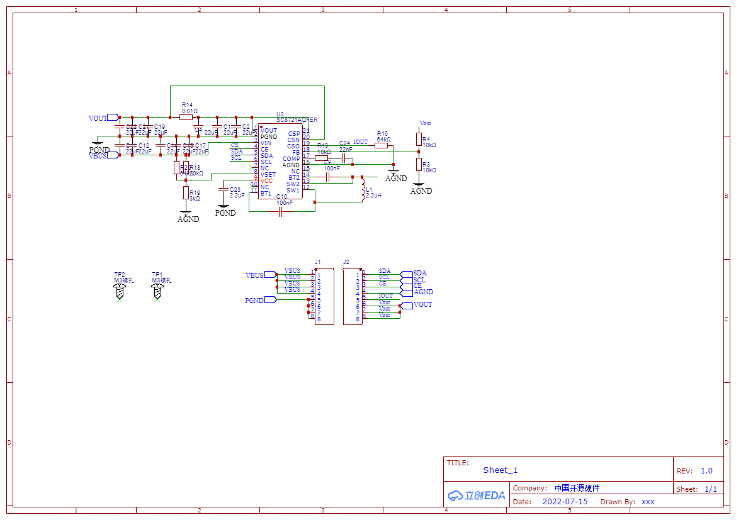Select the PGND net port at J1

tap(271, 300)
